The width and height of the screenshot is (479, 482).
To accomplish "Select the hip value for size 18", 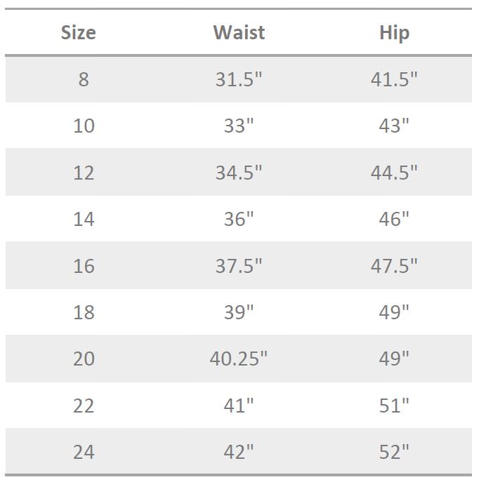I will (394, 312).
